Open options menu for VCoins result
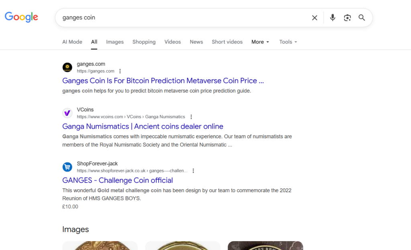Viewport: 411px width, 250px height. click(191, 117)
